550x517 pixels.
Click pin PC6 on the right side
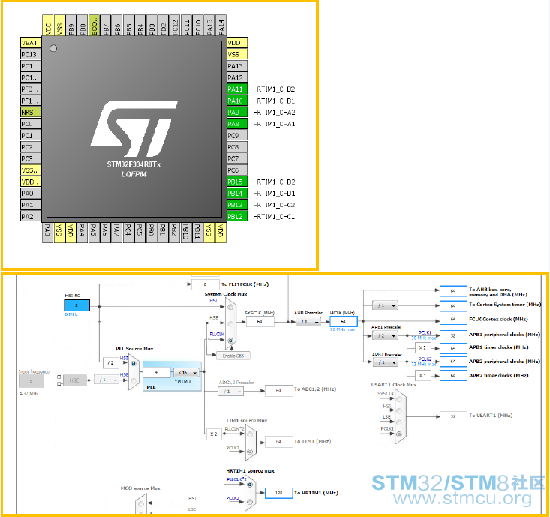click(237, 170)
